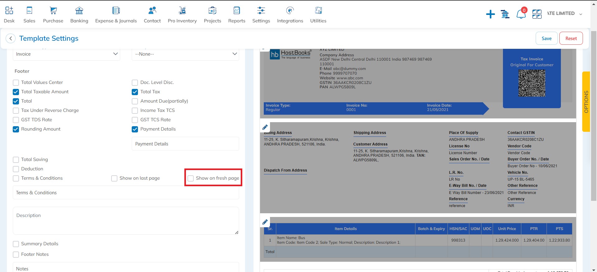
Task: Enable Terms & Conditions checkbox
Action: (x=16, y=178)
